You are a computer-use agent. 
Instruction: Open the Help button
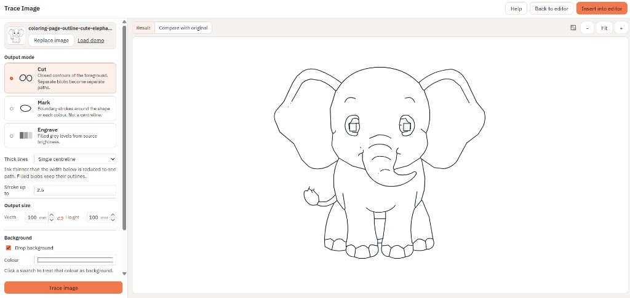[516, 9]
